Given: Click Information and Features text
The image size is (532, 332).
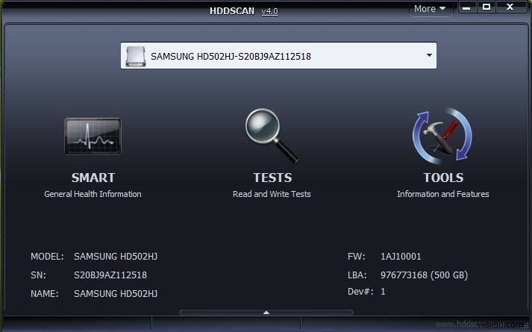Looking at the screenshot, I should pos(443,194).
